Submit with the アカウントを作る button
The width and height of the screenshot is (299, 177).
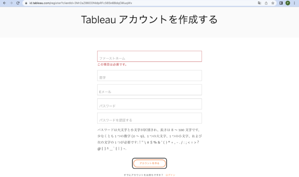click(149, 163)
